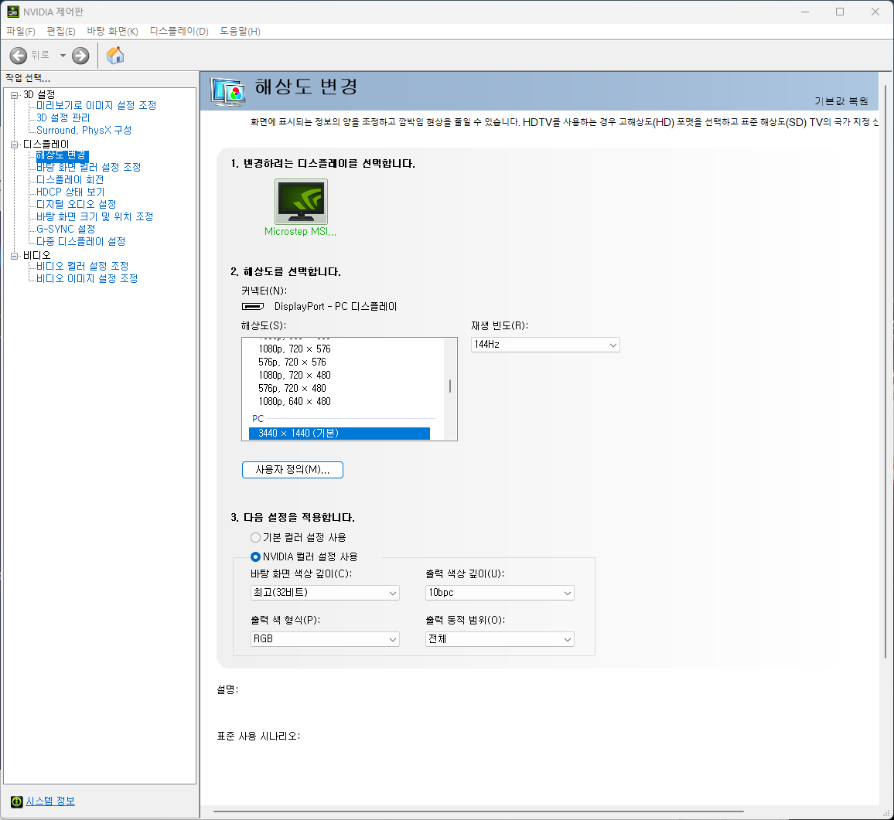Viewport: 894px width, 820px height.
Task: Click the 해상도 변경 page header icon
Action: (x=228, y=91)
